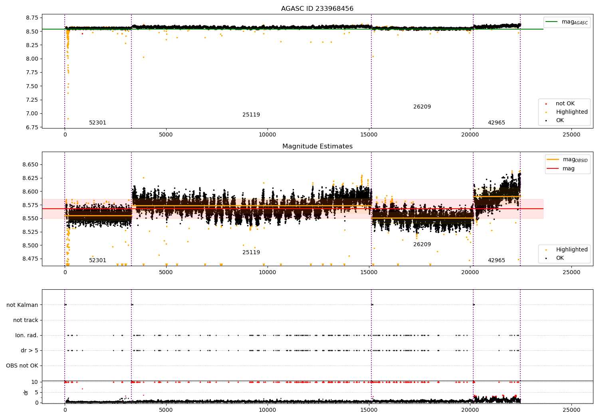
Task: Click the 8.00 y-axis tick in the top plot
Action: click(x=32, y=59)
